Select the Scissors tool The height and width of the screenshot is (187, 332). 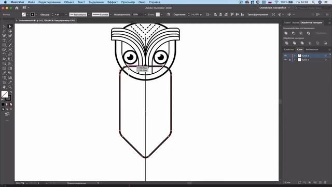click(10, 50)
